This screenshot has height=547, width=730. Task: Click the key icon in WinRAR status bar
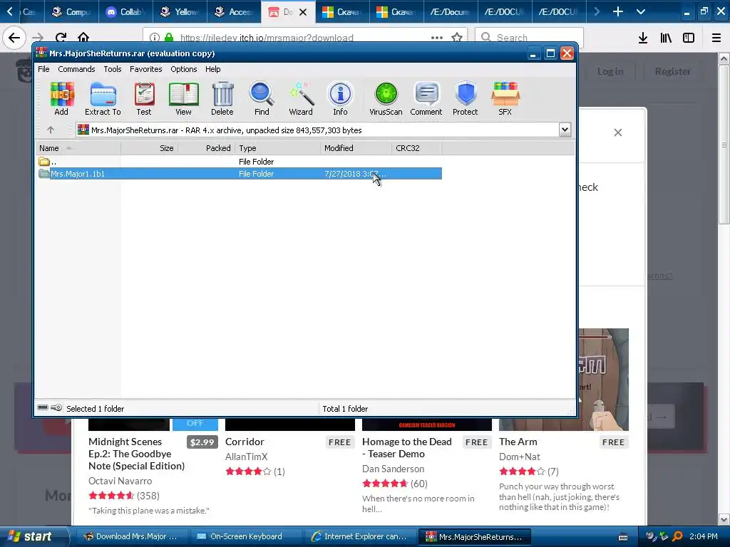[56, 408]
